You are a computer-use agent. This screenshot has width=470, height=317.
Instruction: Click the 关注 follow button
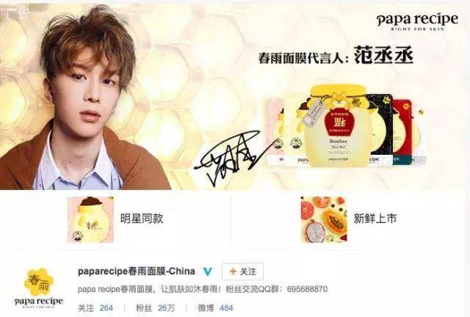[242, 272]
